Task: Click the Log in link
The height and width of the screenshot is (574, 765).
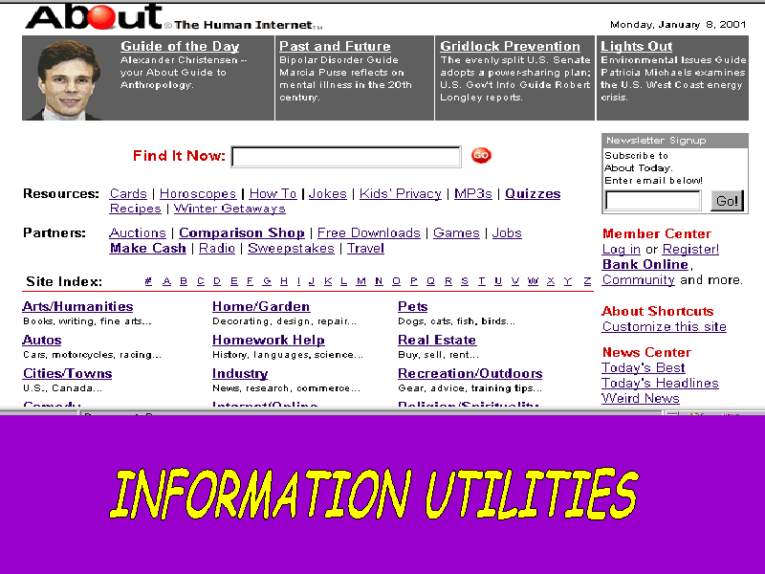Action: click(x=621, y=250)
